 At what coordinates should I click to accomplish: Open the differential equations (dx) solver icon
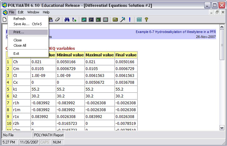98,19
